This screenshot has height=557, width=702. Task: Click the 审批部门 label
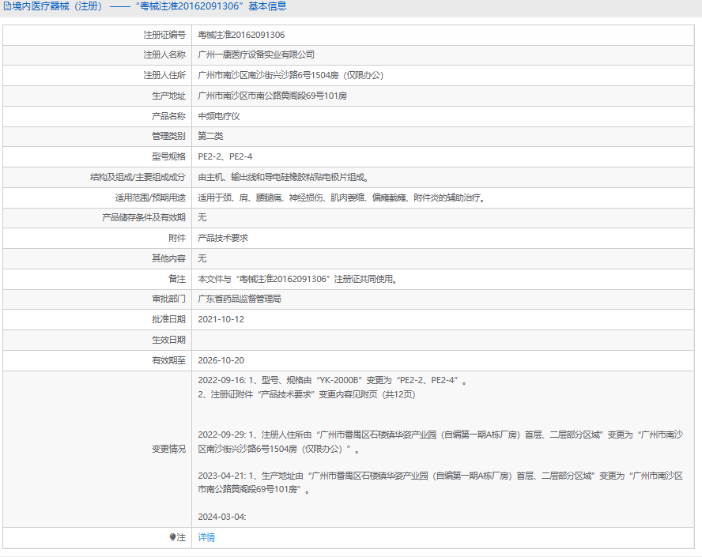[168, 299]
